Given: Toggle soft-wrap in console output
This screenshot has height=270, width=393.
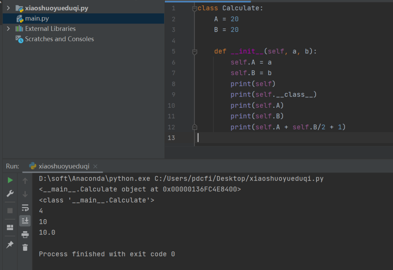Looking at the screenshot, I should click(25, 208).
